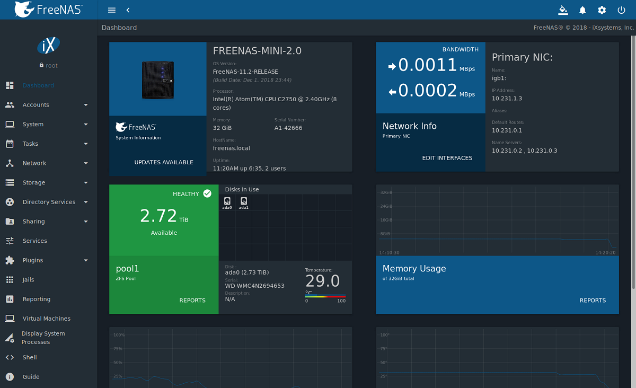Expand the Tasks menu arrow

pos(86,144)
